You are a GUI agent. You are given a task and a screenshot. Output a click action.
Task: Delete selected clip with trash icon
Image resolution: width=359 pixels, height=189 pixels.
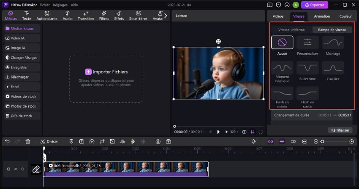[x=28, y=141]
